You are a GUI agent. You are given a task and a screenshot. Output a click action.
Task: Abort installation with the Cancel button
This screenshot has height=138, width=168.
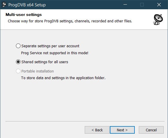[x=151, y=130]
